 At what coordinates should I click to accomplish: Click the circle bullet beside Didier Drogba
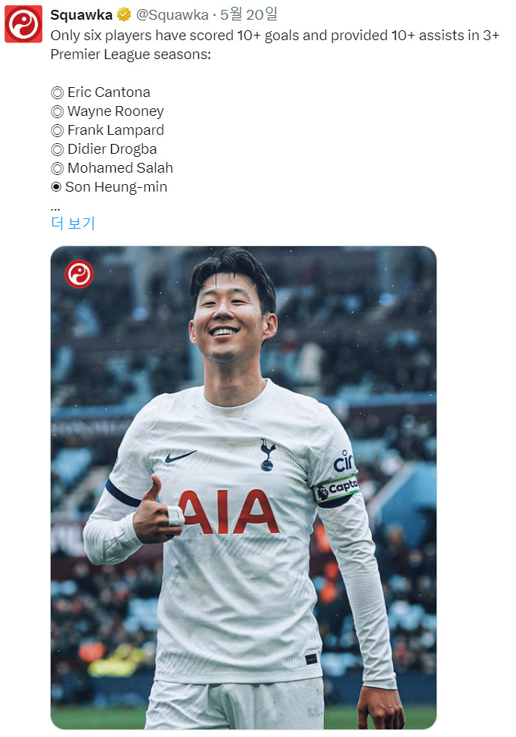(58, 149)
